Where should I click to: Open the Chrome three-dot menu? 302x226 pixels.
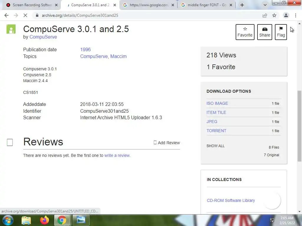click(296, 15)
